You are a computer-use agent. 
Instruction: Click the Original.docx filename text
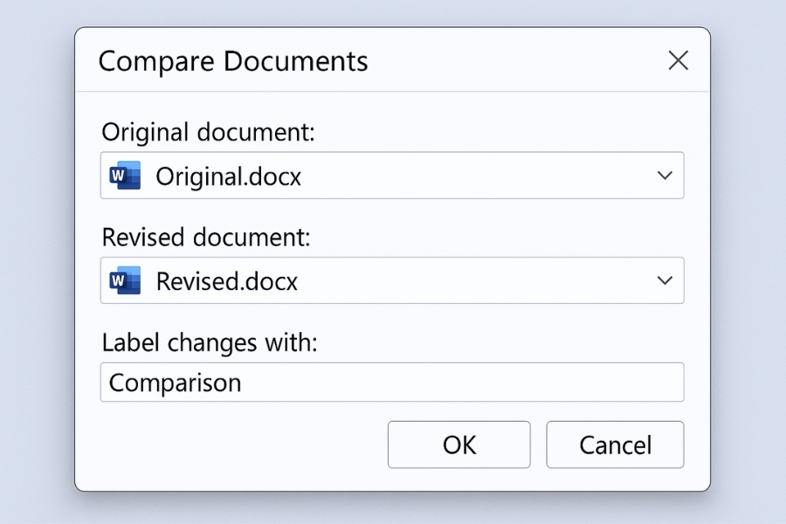[227, 176]
